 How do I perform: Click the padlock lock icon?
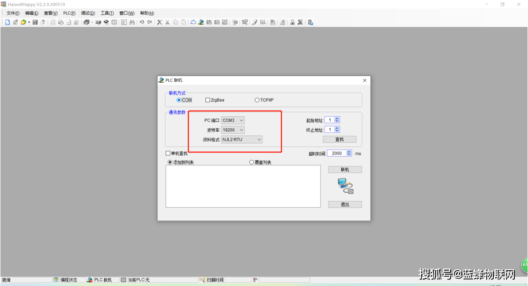(292, 22)
